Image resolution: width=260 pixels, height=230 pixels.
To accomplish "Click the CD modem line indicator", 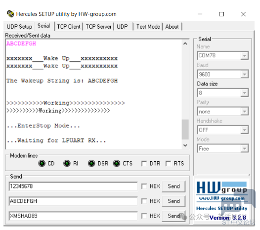I will (42, 163).
